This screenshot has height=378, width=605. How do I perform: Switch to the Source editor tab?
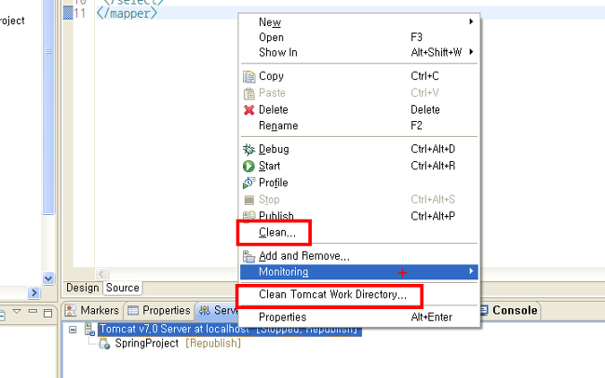click(x=122, y=288)
